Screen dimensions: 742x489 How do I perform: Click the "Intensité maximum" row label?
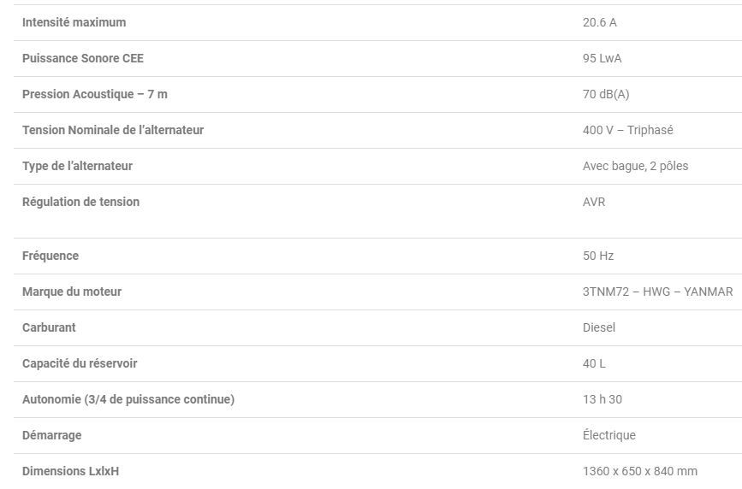[x=74, y=22]
